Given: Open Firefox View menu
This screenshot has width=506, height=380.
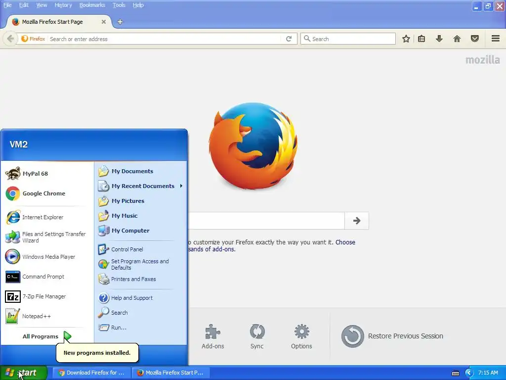Looking at the screenshot, I should click(x=42, y=5).
